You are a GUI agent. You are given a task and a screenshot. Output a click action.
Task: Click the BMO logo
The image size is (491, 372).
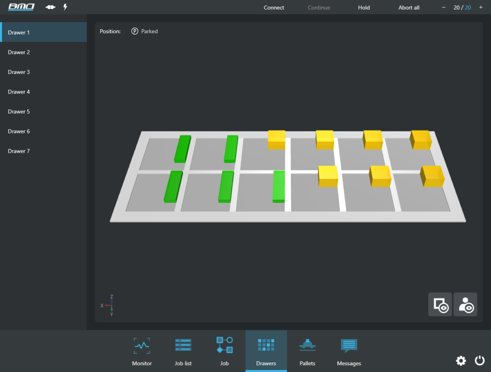coord(21,7)
